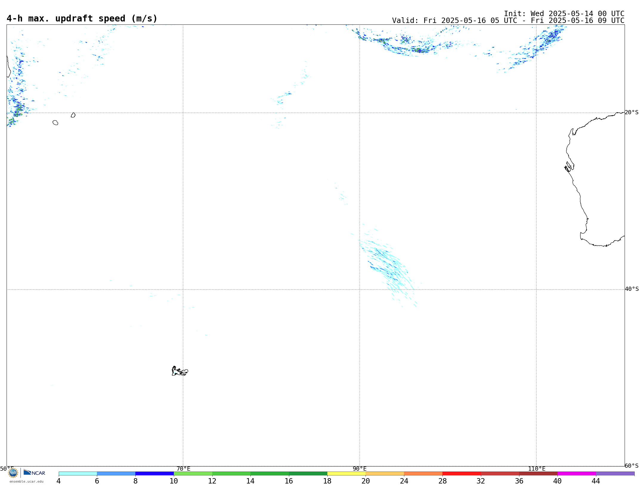Image resolution: width=644 pixels, height=485 pixels.
Task: Click the 40°S latitude label
Action: pos(632,289)
